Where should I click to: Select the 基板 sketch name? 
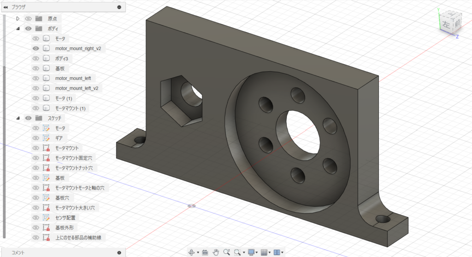click(x=60, y=178)
